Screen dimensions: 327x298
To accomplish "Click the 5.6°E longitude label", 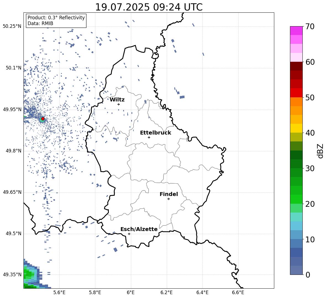I will [59, 292].
